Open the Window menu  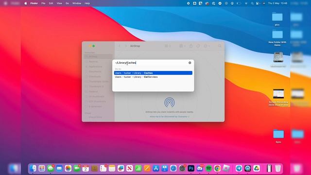point(77,3)
